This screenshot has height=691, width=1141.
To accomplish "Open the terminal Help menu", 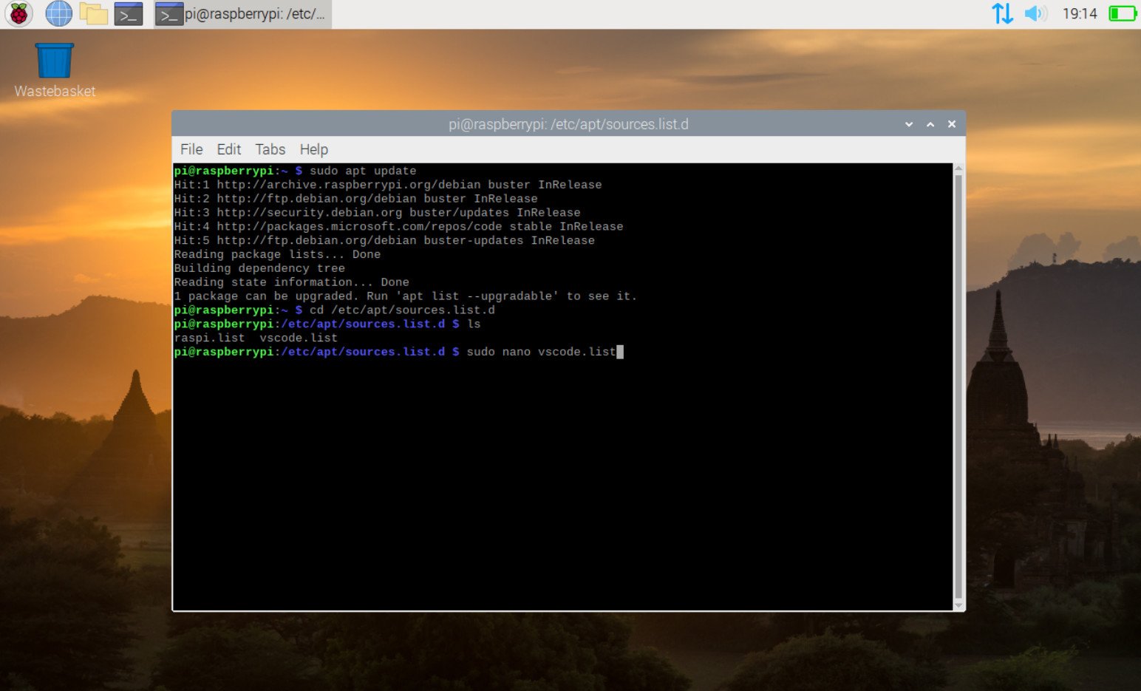I will (313, 149).
